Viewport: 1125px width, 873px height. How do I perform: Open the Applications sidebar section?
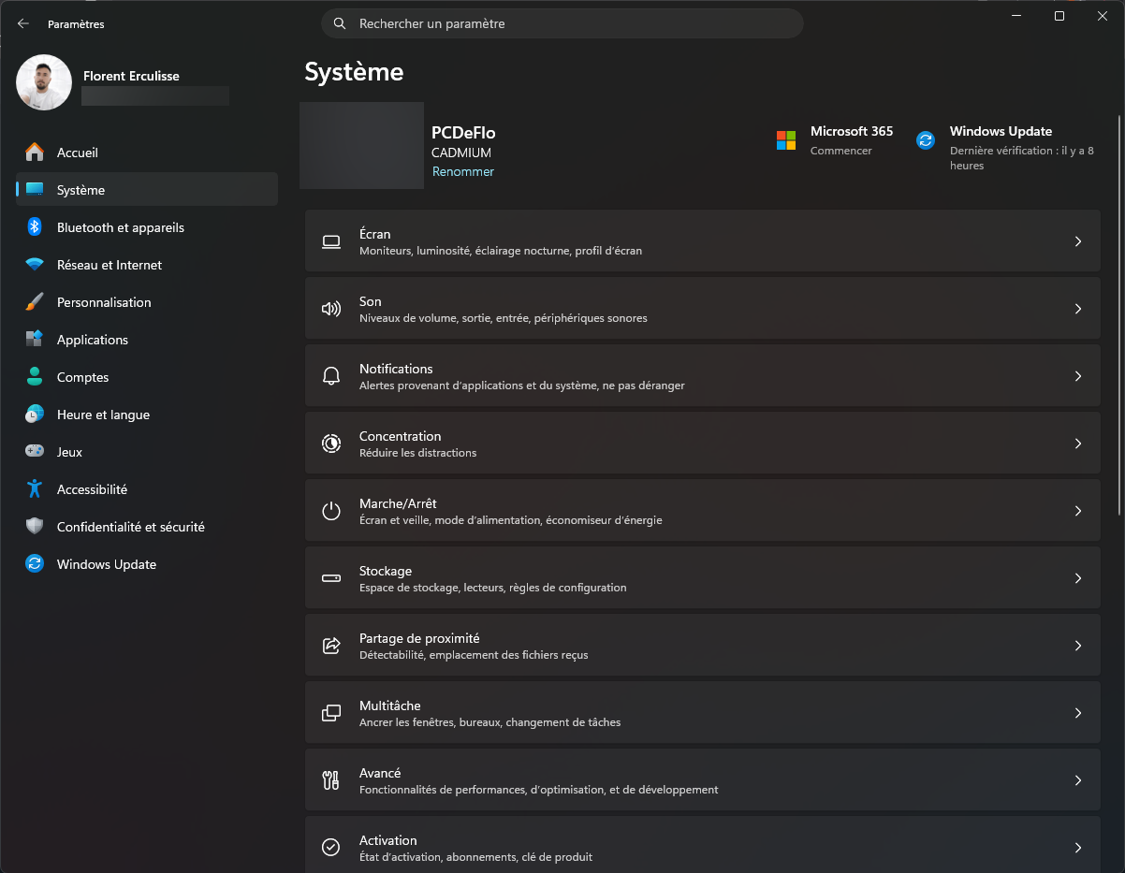[92, 340]
